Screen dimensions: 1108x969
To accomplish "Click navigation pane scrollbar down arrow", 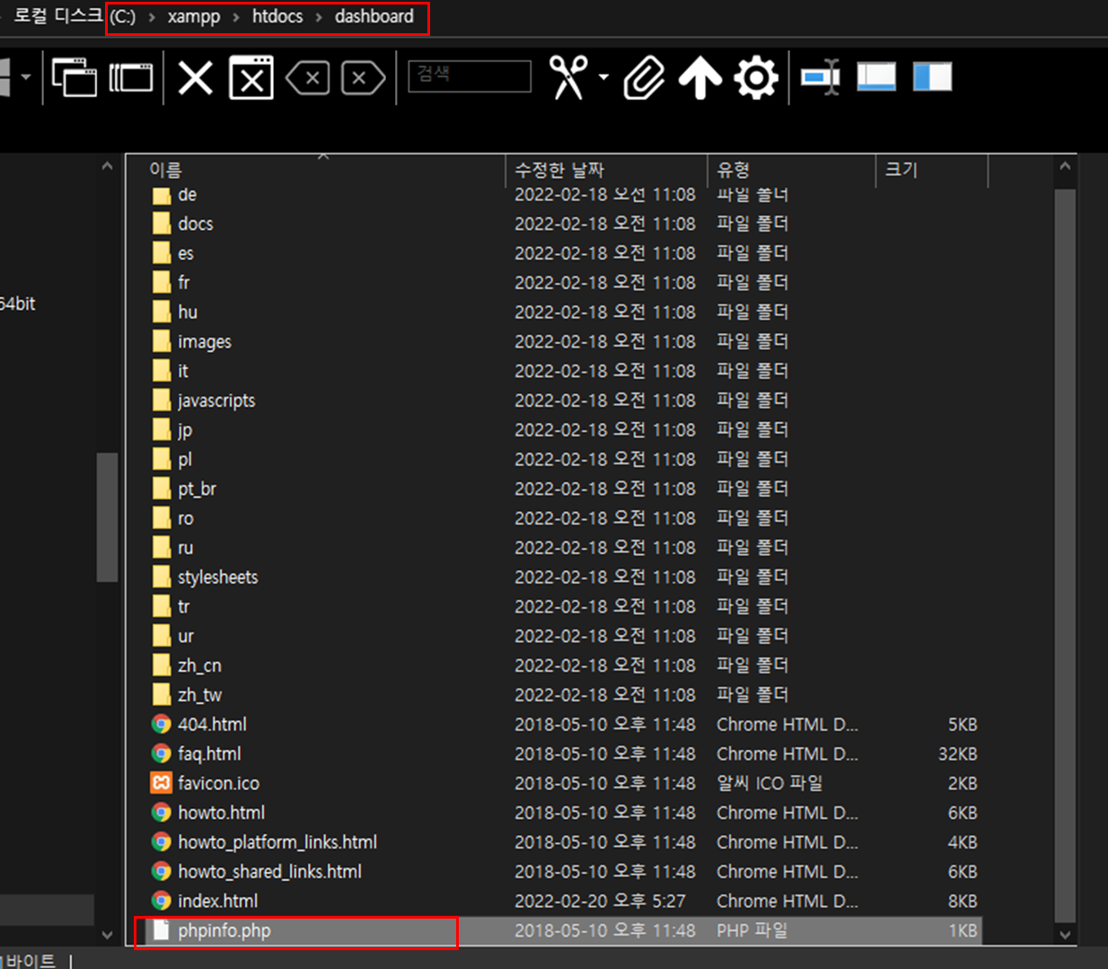I will coord(108,935).
